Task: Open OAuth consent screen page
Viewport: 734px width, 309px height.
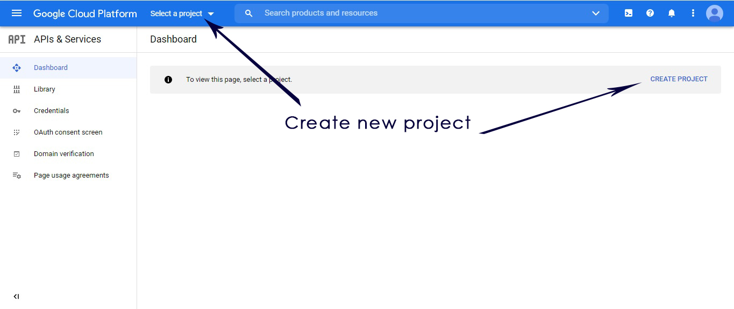Action: pyautogui.click(x=68, y=132)
